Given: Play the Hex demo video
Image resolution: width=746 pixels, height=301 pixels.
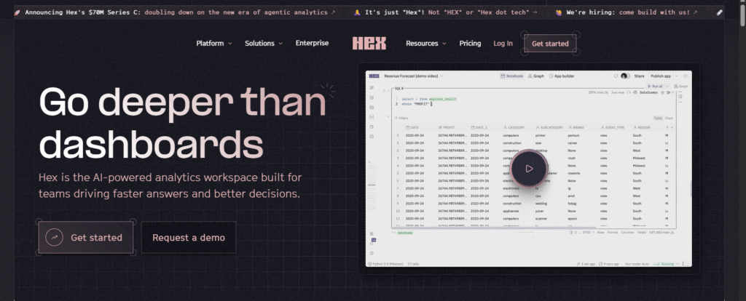Looking at the screenshot, I should tap(529, 169).
